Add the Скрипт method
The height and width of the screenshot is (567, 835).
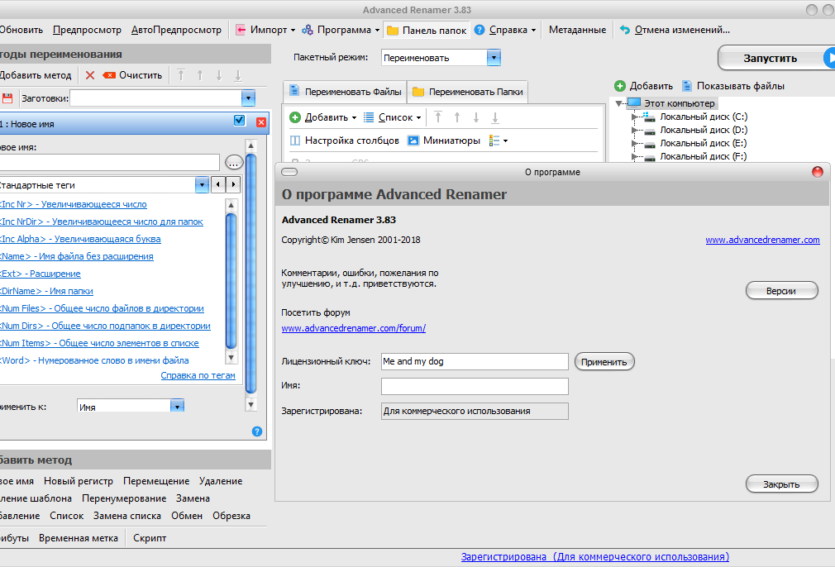tap(150, 538)
